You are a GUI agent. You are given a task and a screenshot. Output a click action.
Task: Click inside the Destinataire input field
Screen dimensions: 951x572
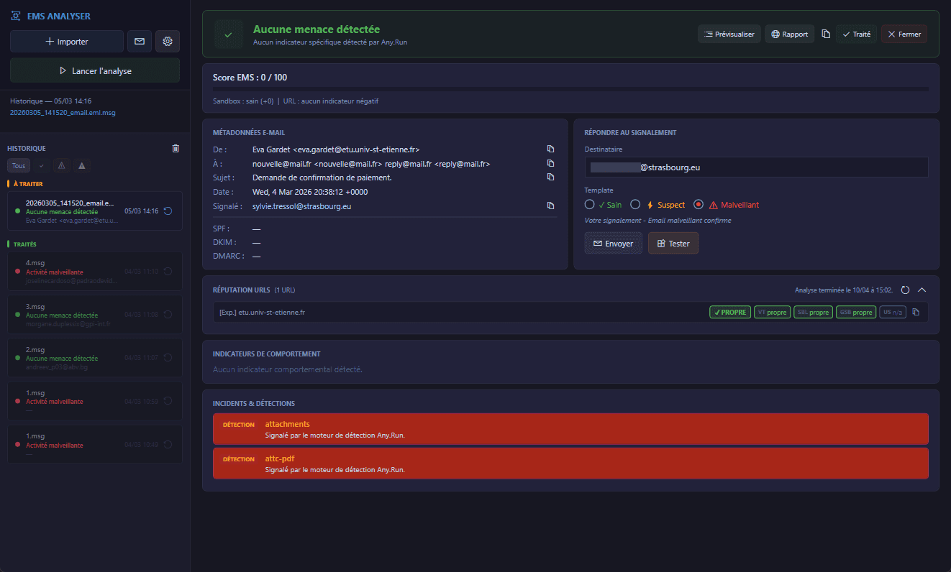coord(755,167)
